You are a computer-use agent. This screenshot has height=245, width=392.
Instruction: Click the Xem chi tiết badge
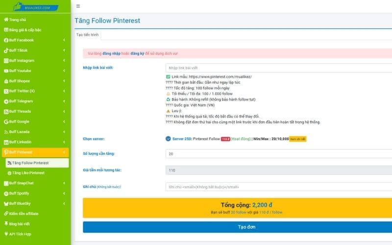pos(297,139)
